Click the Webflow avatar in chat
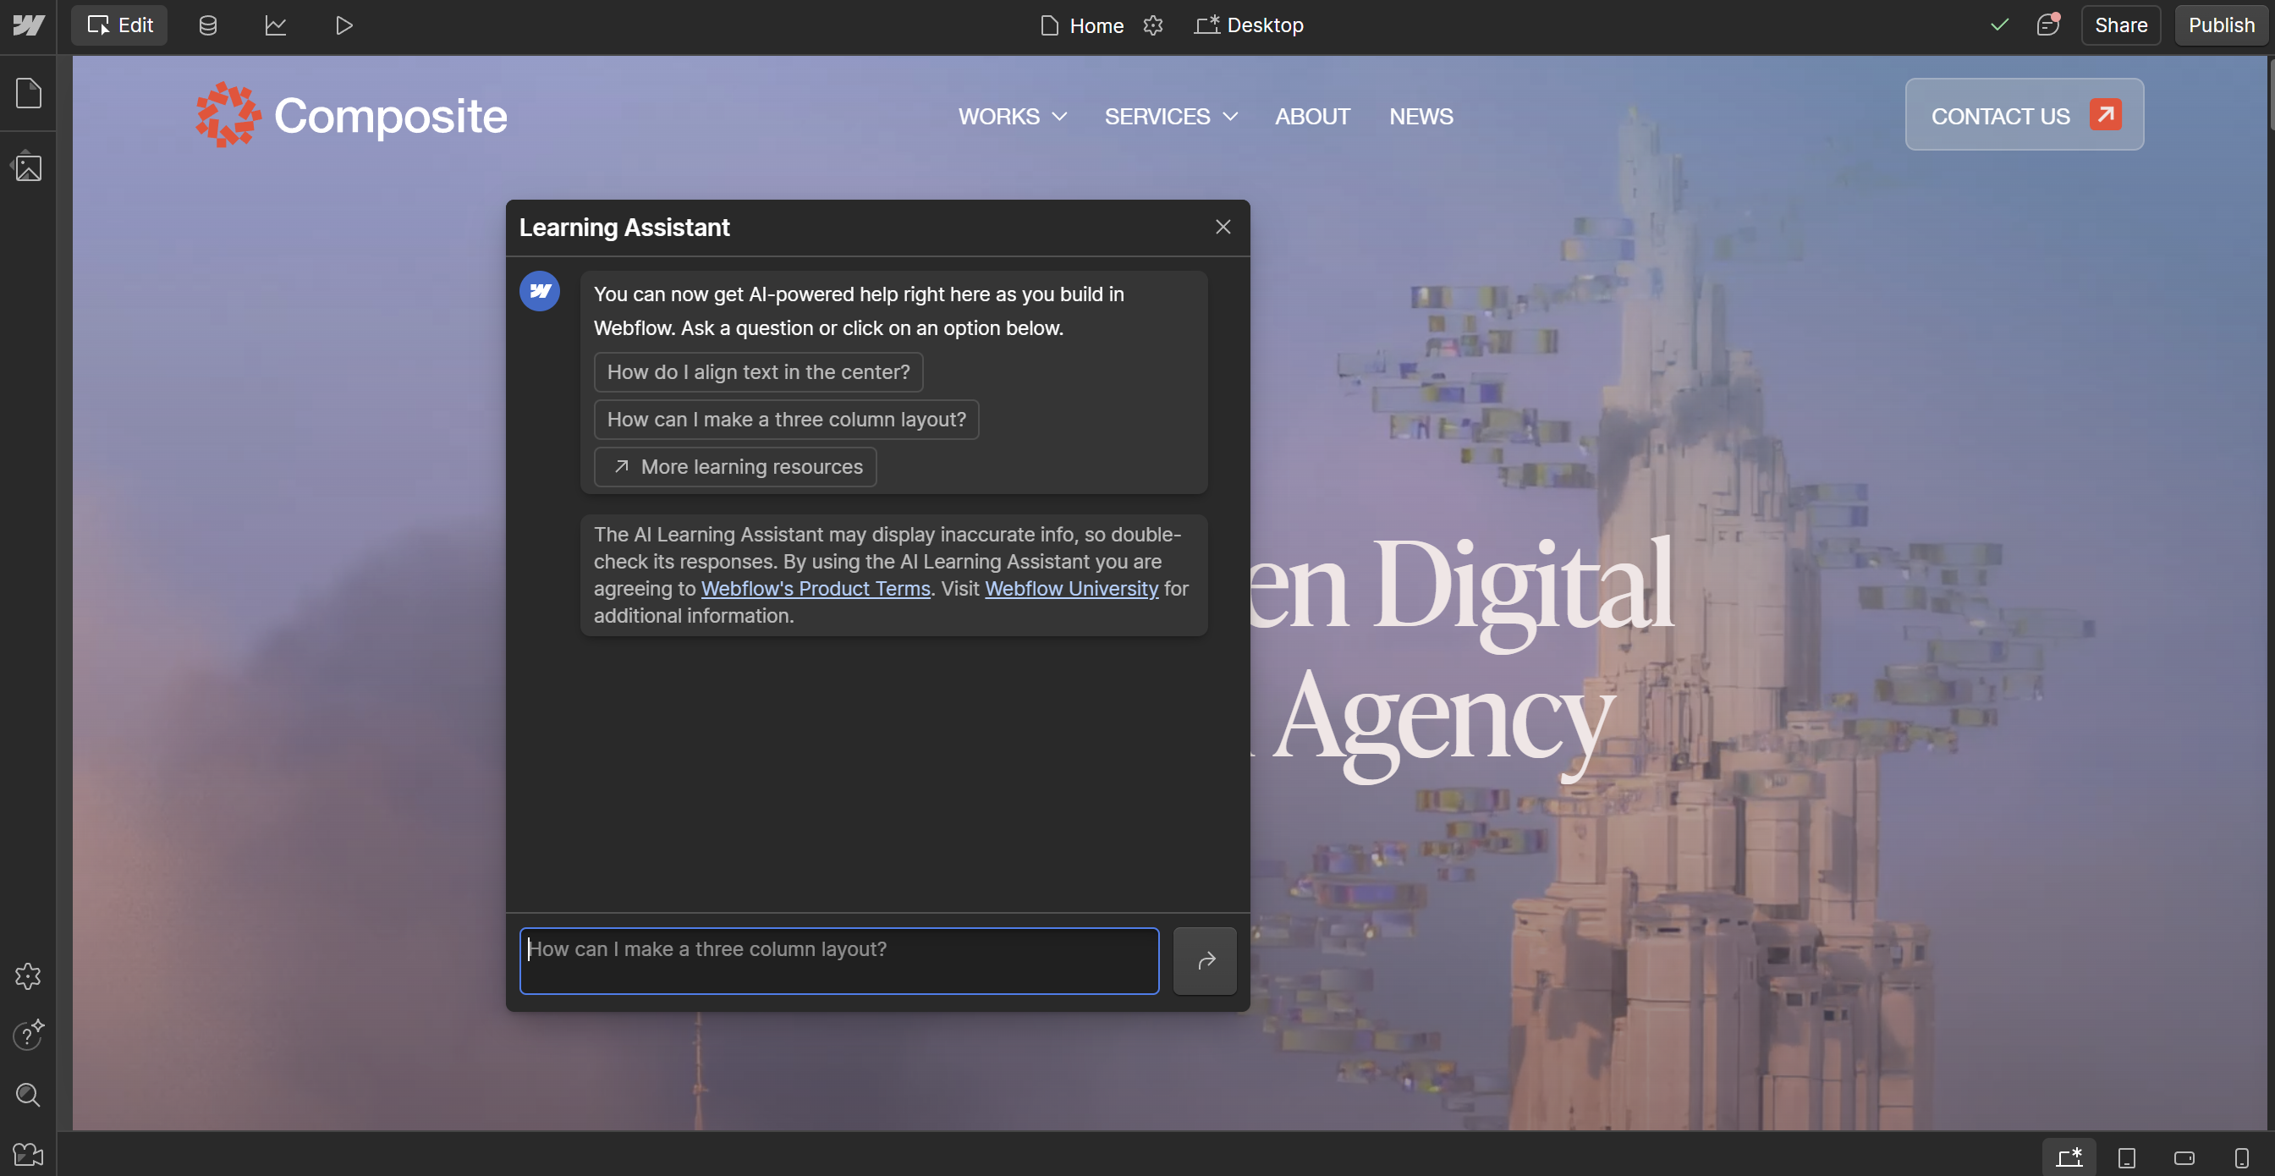 (540, 290)
